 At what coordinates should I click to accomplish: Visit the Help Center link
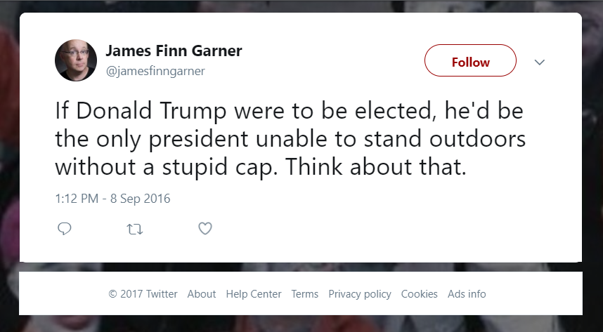(254, 294)
